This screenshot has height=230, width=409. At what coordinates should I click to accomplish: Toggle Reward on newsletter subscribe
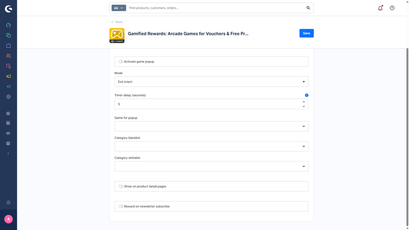click(x=121, y=206)
